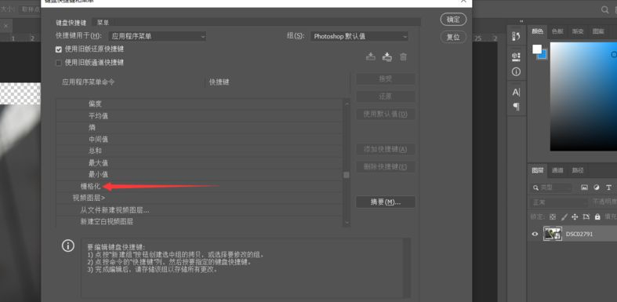The width and height of the screenshot is (617, 302).
Task: Select the 渐变 panel tab
Action: (578, 31)
